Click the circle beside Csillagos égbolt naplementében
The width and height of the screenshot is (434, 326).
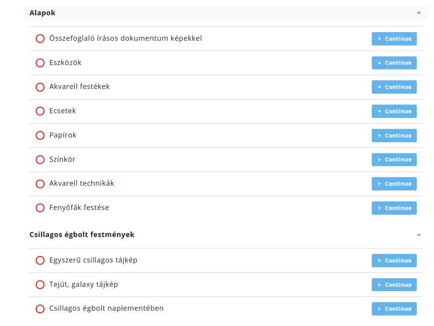(40, 309)
